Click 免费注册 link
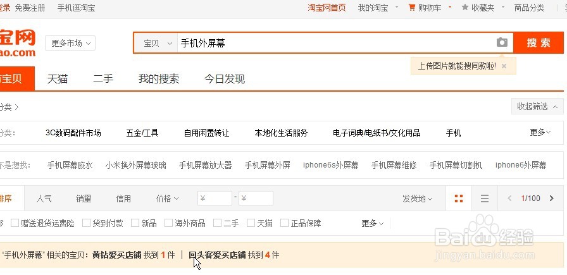 30,8
